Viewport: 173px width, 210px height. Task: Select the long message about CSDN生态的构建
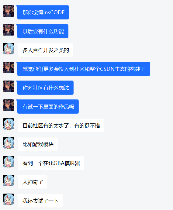(84, 69)
